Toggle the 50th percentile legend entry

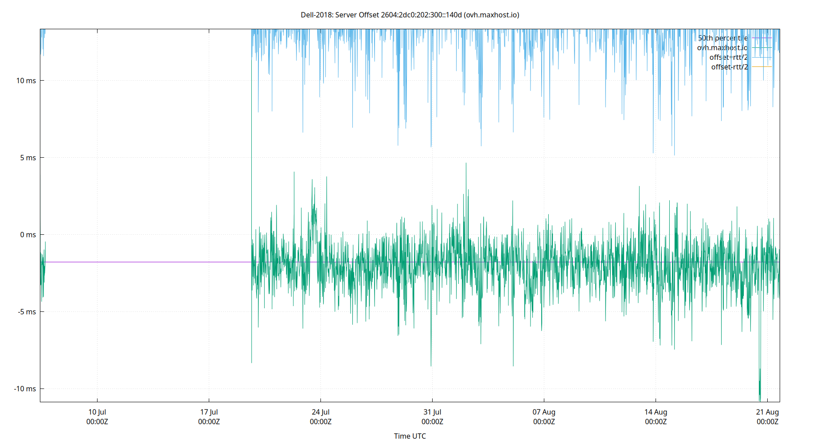click(722, 38)
